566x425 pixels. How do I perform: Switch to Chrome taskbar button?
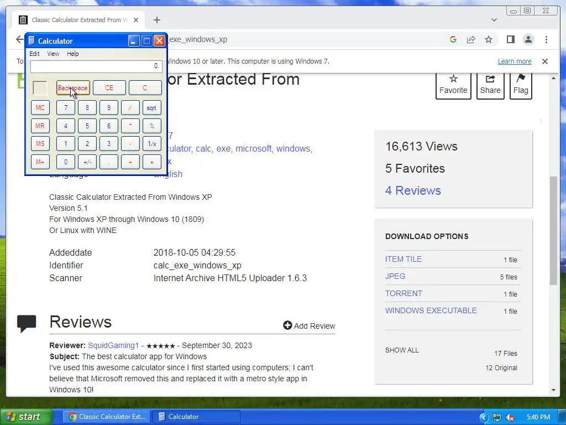pos(108,417)
